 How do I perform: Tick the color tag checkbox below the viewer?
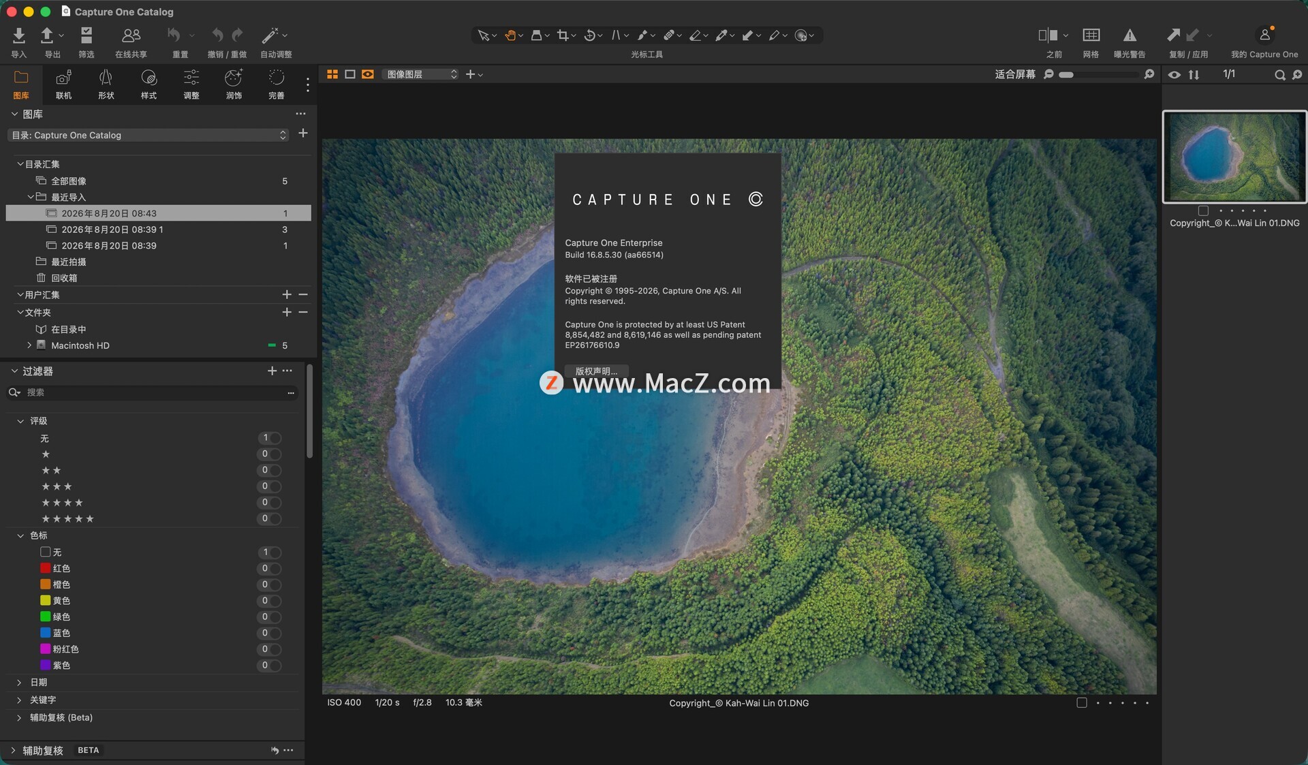coord(1082,702)
